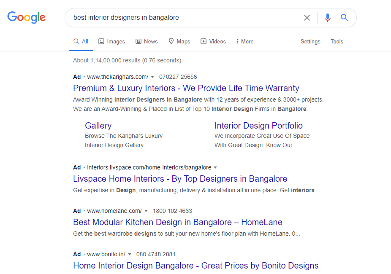391x274 pixels.
Task: Open Premium & Luxury Interiors ad link
Action: 186,88
